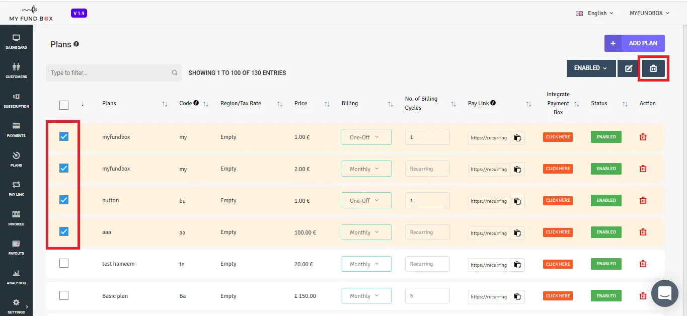This screenshot has height=316, width=687.
Task: Check the test hameem plan checkbox
Action: pyautogui.click(x=64, y=263)
